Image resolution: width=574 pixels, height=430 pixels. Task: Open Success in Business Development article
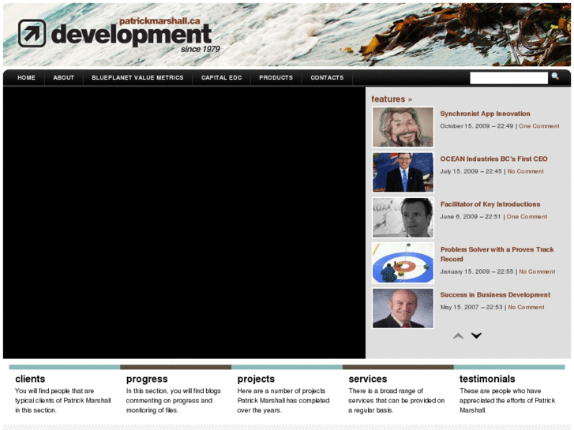[495, 295]
